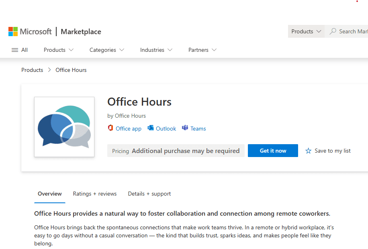This screenshot has height=249, width=368.
Task: Open the Outlook link
Action: tap(166, 129)
